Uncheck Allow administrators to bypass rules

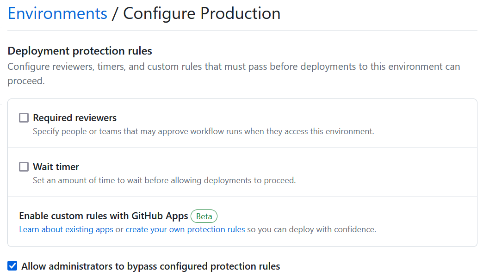12,265
